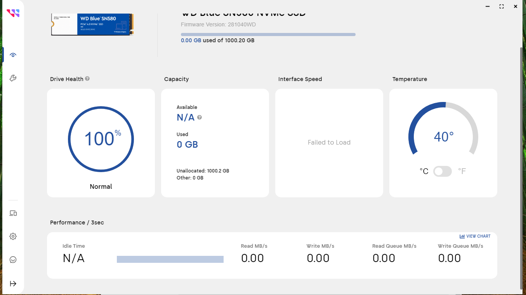
Task: Click the Read MB/s value 0.00
Action: [x=252, y=258]
